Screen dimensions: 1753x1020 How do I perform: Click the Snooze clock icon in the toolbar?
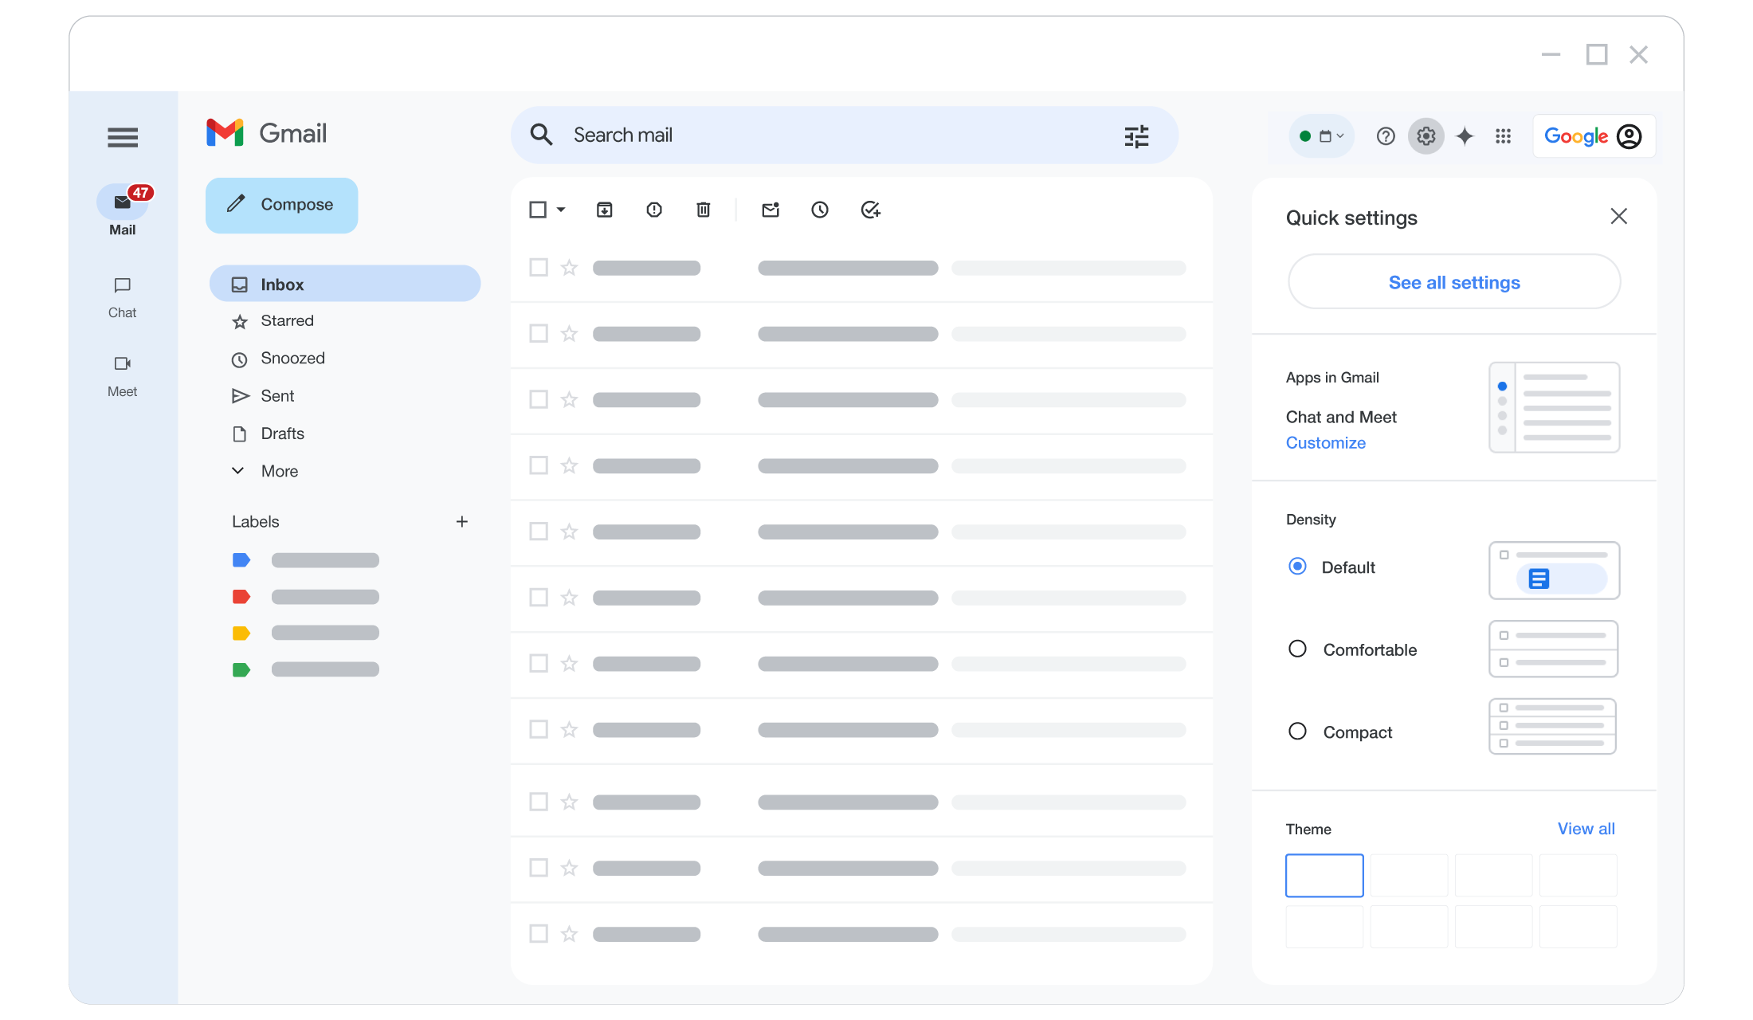click(820, 210)
